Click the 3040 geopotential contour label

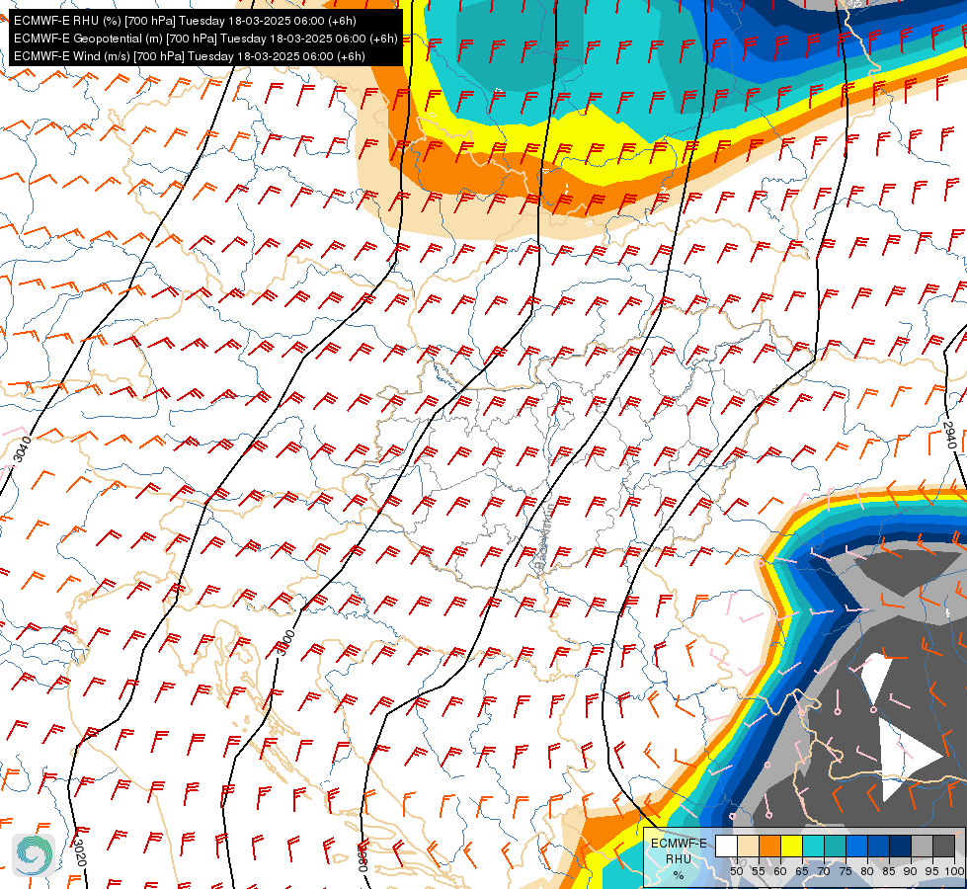(22, 449)
